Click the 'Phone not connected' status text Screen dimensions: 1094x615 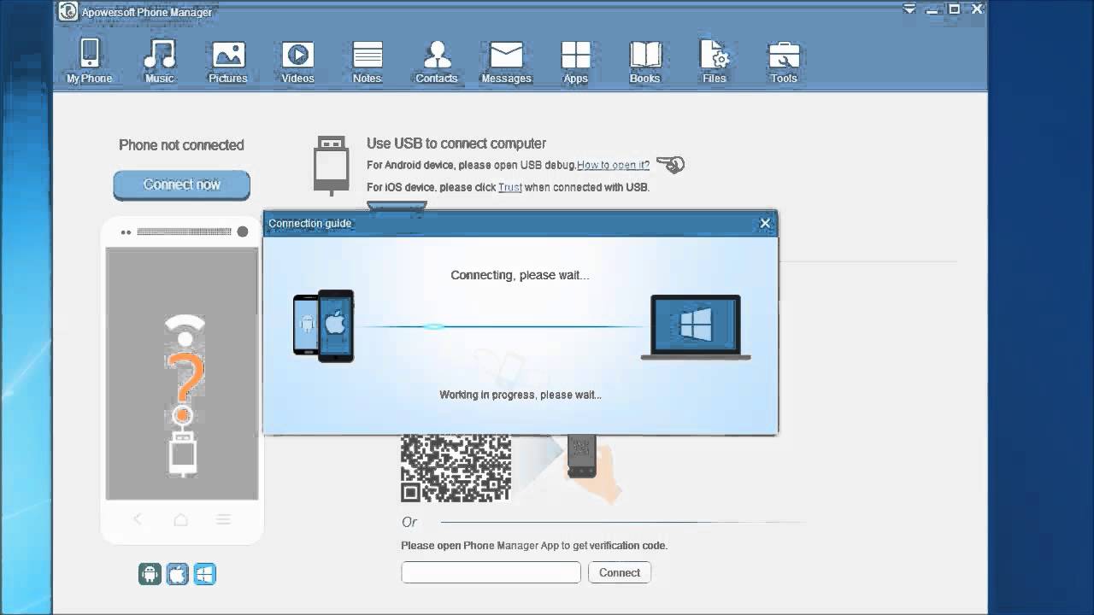(x=181, y=145)
